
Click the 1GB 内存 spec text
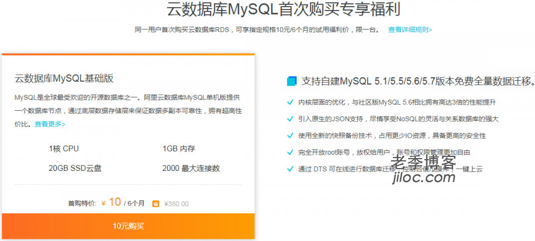[179, 149]
